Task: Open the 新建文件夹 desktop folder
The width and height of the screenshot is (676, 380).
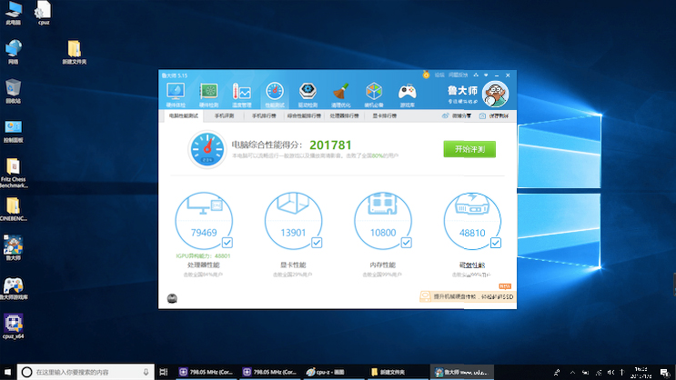Action: pos(75,53)
